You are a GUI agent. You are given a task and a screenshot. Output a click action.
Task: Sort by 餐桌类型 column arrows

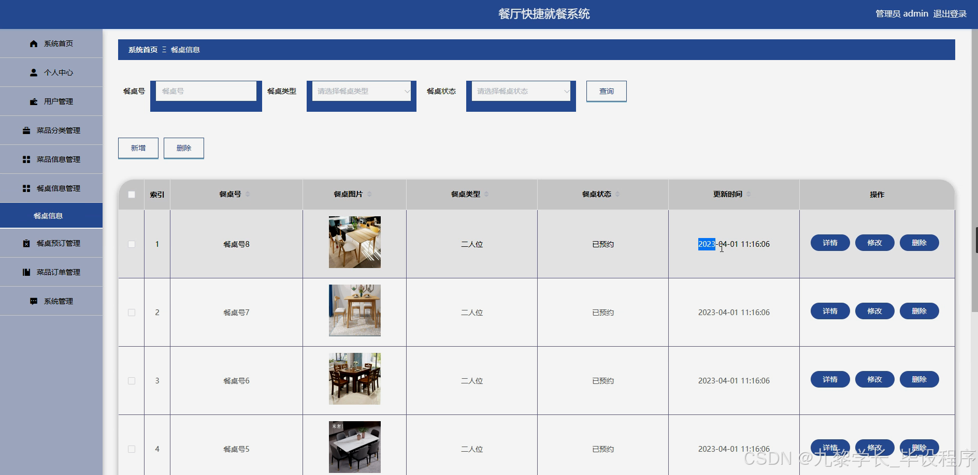pyautogui.click(x=486, y=194)
